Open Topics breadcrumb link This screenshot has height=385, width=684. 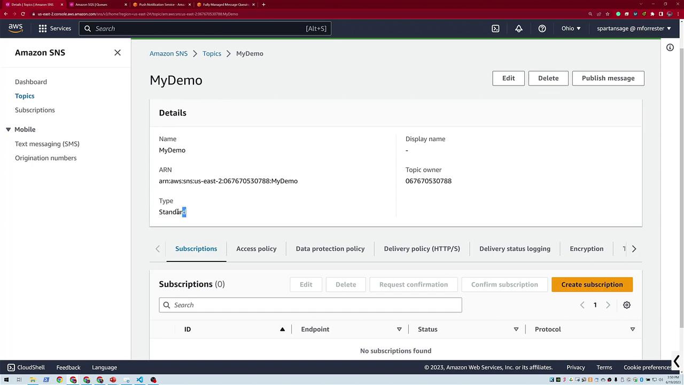[x=212, y=53]
